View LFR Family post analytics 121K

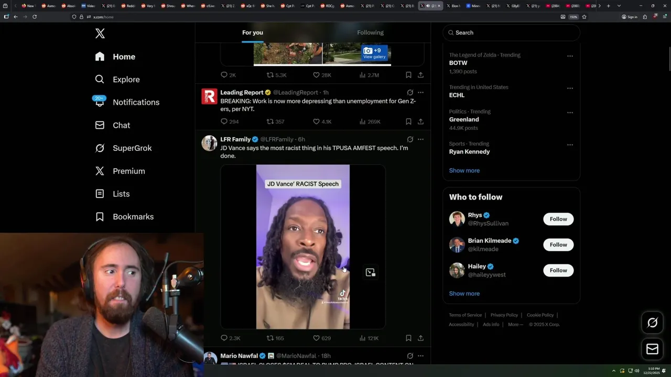click(369, 338)
